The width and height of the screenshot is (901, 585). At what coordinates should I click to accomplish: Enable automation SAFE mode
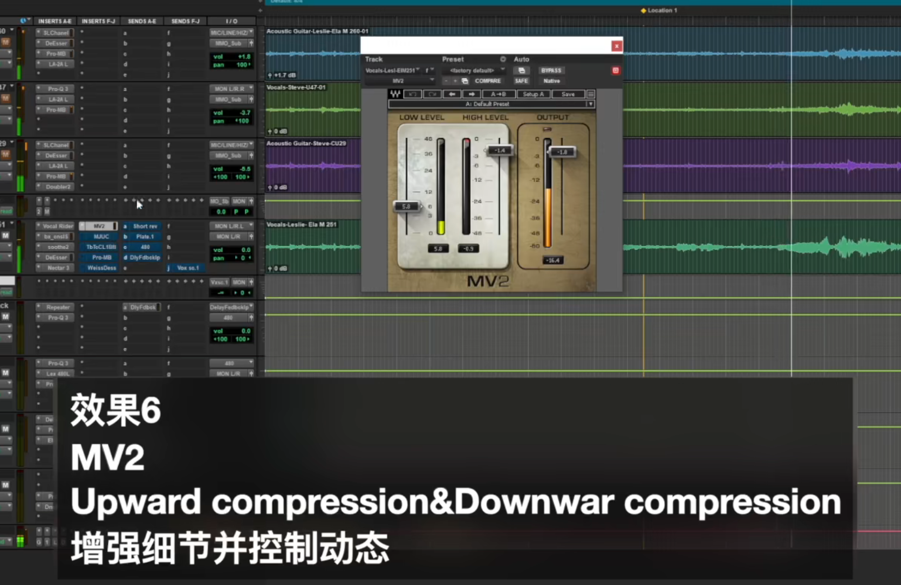click(x=521, y=81)
